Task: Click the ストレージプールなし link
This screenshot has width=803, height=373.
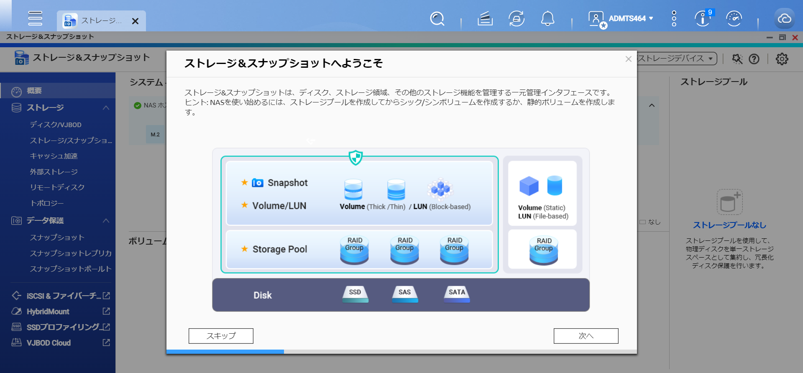Action: coord(729,225)
